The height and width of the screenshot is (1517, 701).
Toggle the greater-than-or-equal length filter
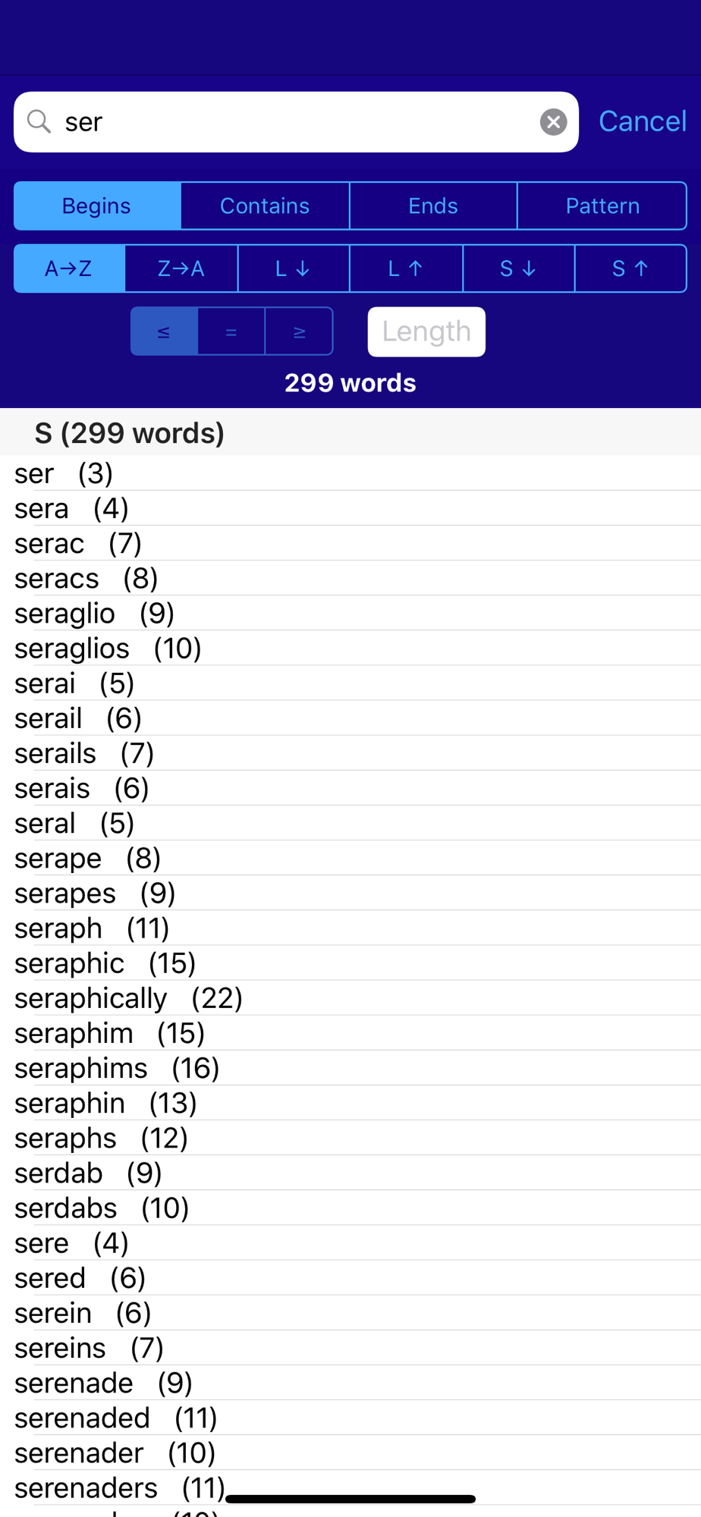tap(299, 331)
